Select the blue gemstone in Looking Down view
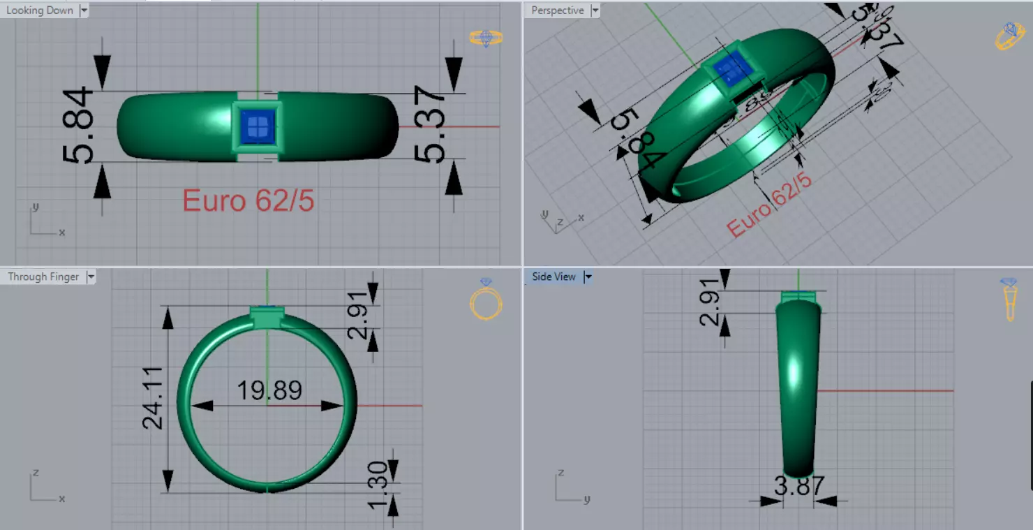Screen dimensions: 1033x530 (258, 127)
